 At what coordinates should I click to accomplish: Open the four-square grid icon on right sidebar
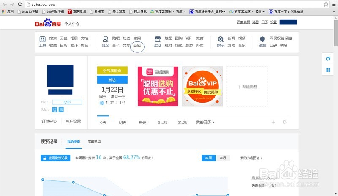point(328,70)
